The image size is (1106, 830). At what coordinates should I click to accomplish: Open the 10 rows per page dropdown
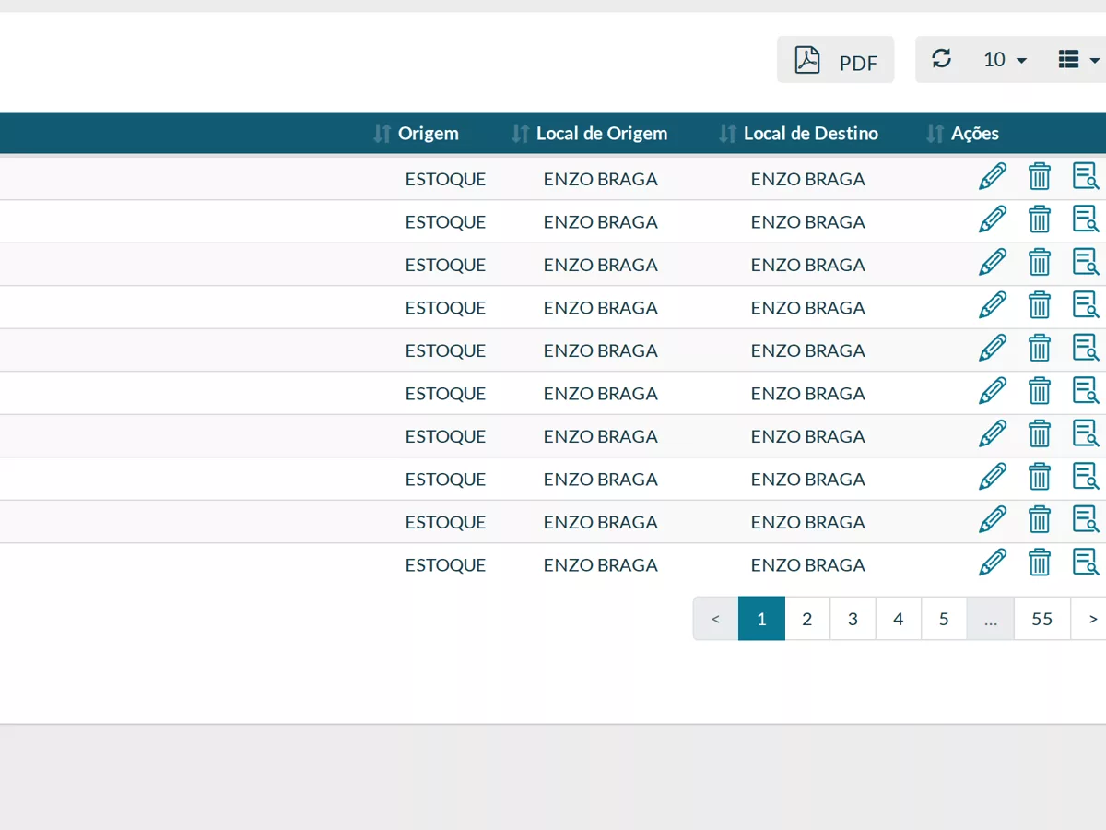[1005, 60]
